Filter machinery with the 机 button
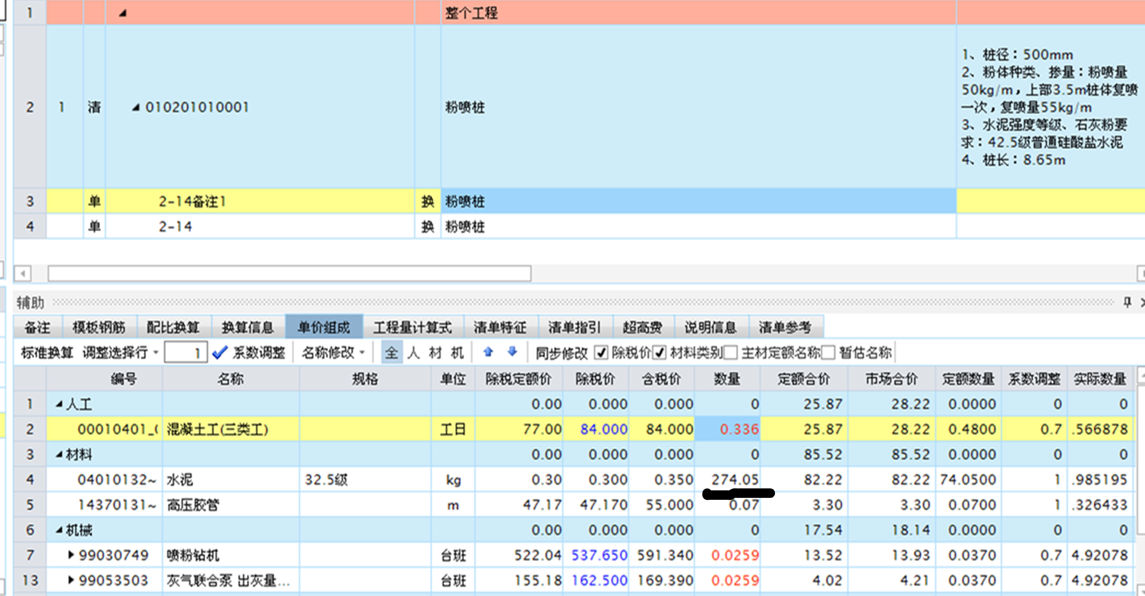1145x596 pixels. (x=457, y=352)
